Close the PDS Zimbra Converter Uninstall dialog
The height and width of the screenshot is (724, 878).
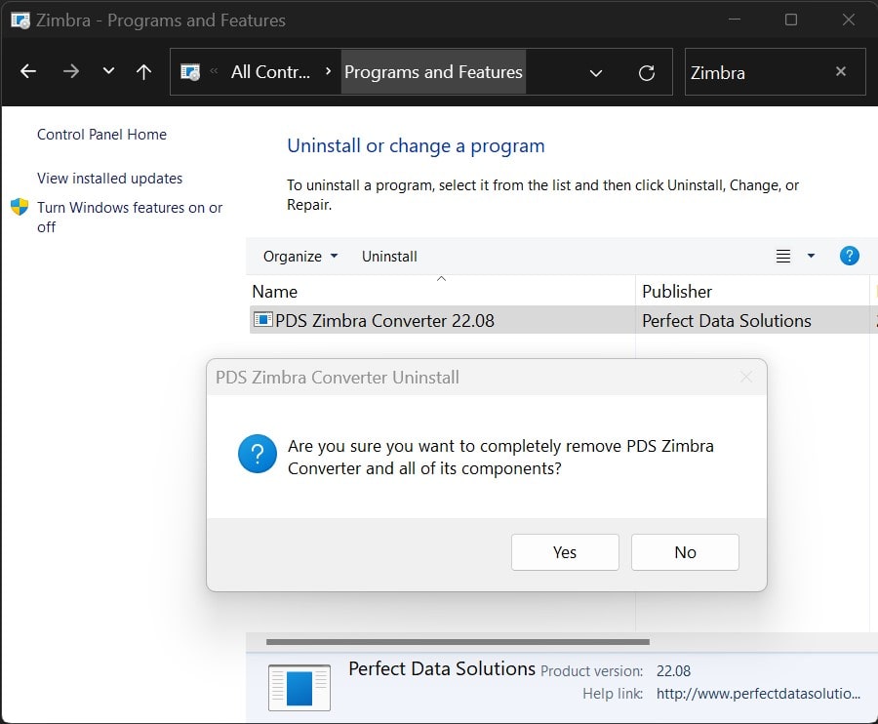click(x=746, y=377)
